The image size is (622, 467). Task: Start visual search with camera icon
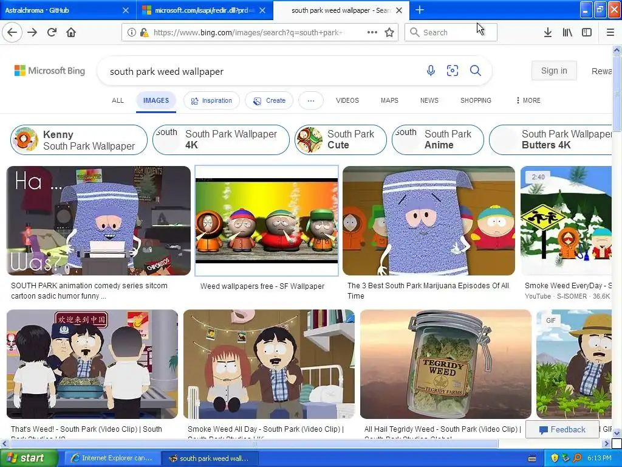pos(453,71)
